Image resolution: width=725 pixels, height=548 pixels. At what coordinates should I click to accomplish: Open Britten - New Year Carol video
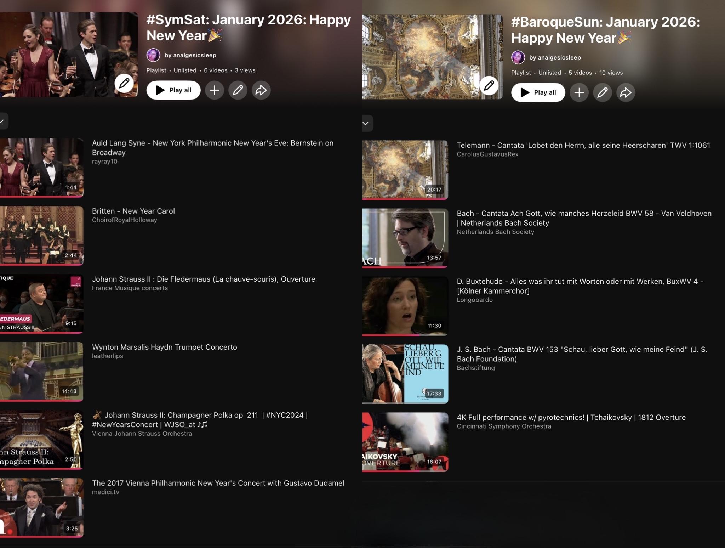[x=133, y=211]
